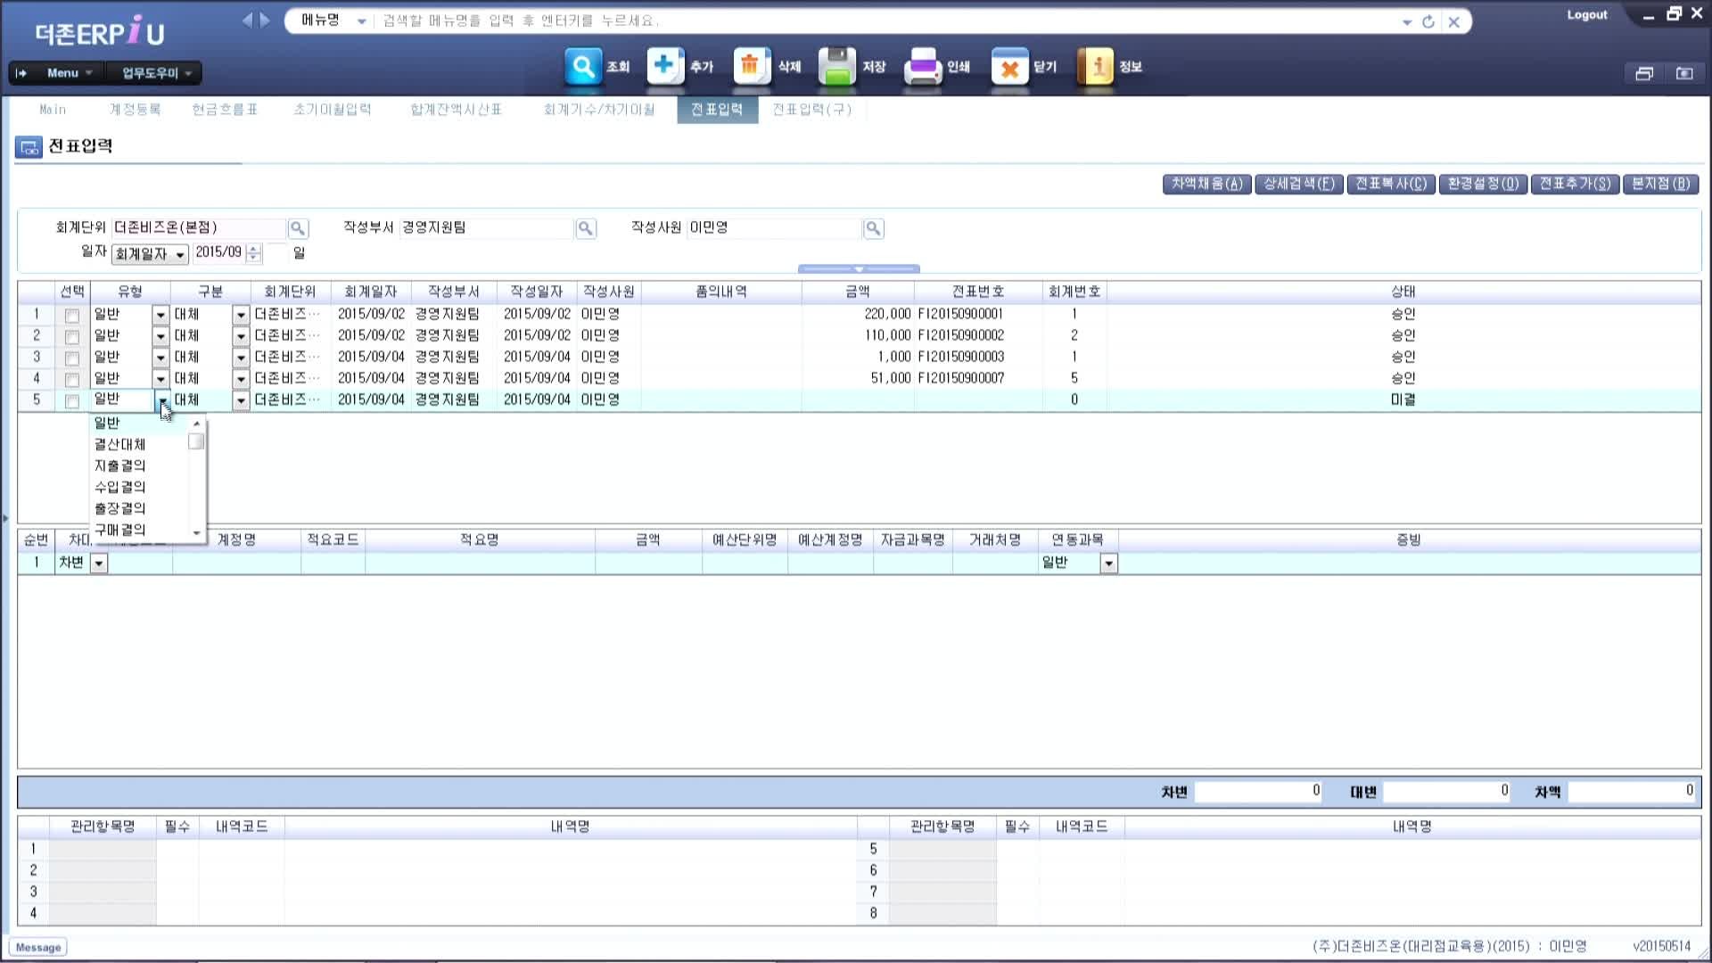The image size is (1712, 963).
Task: Switch to the 합계잔액시산표 tab
Action: click(x=456, y=110)
